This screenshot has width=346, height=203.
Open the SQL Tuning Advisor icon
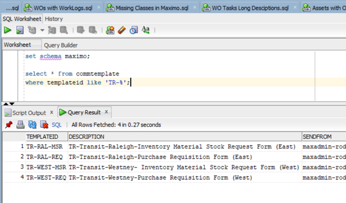click(64, 30)
